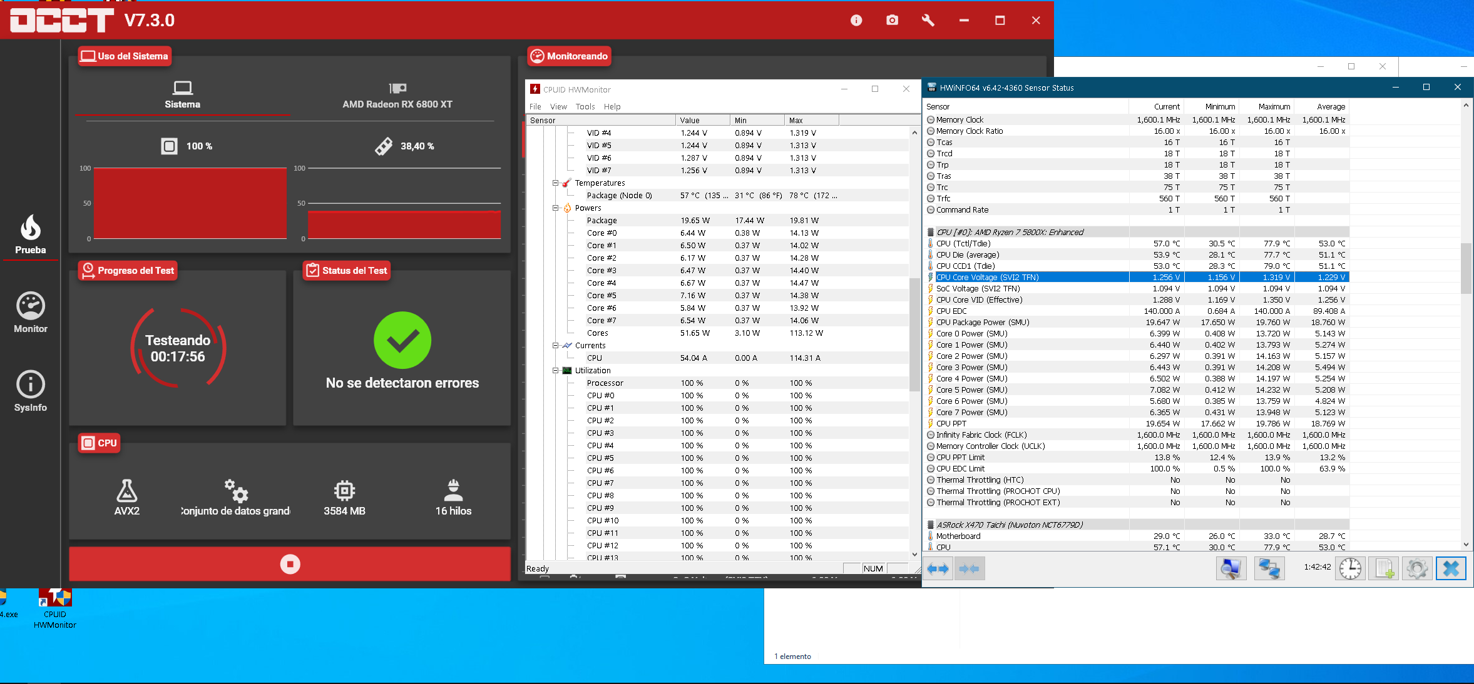Viewport: 1474px width, 684px height.
Task: Click the HWiNFO collapse columns arrows button
Action: [x=969, y=568]
